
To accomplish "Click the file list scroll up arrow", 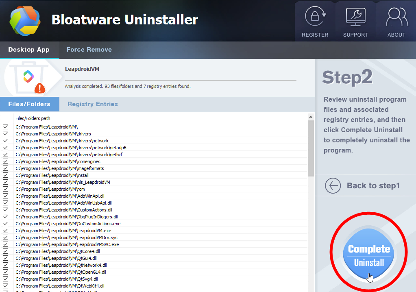I will (x=311, y=117).
